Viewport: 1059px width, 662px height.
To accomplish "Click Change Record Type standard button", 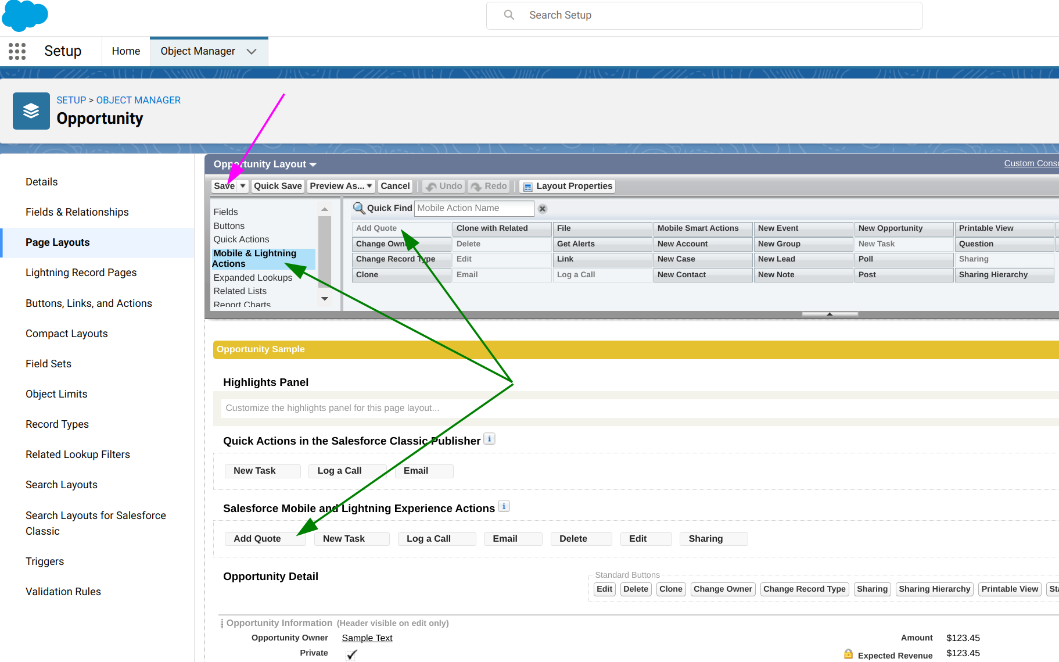I will pyautogui.click(x=804, y=589).
